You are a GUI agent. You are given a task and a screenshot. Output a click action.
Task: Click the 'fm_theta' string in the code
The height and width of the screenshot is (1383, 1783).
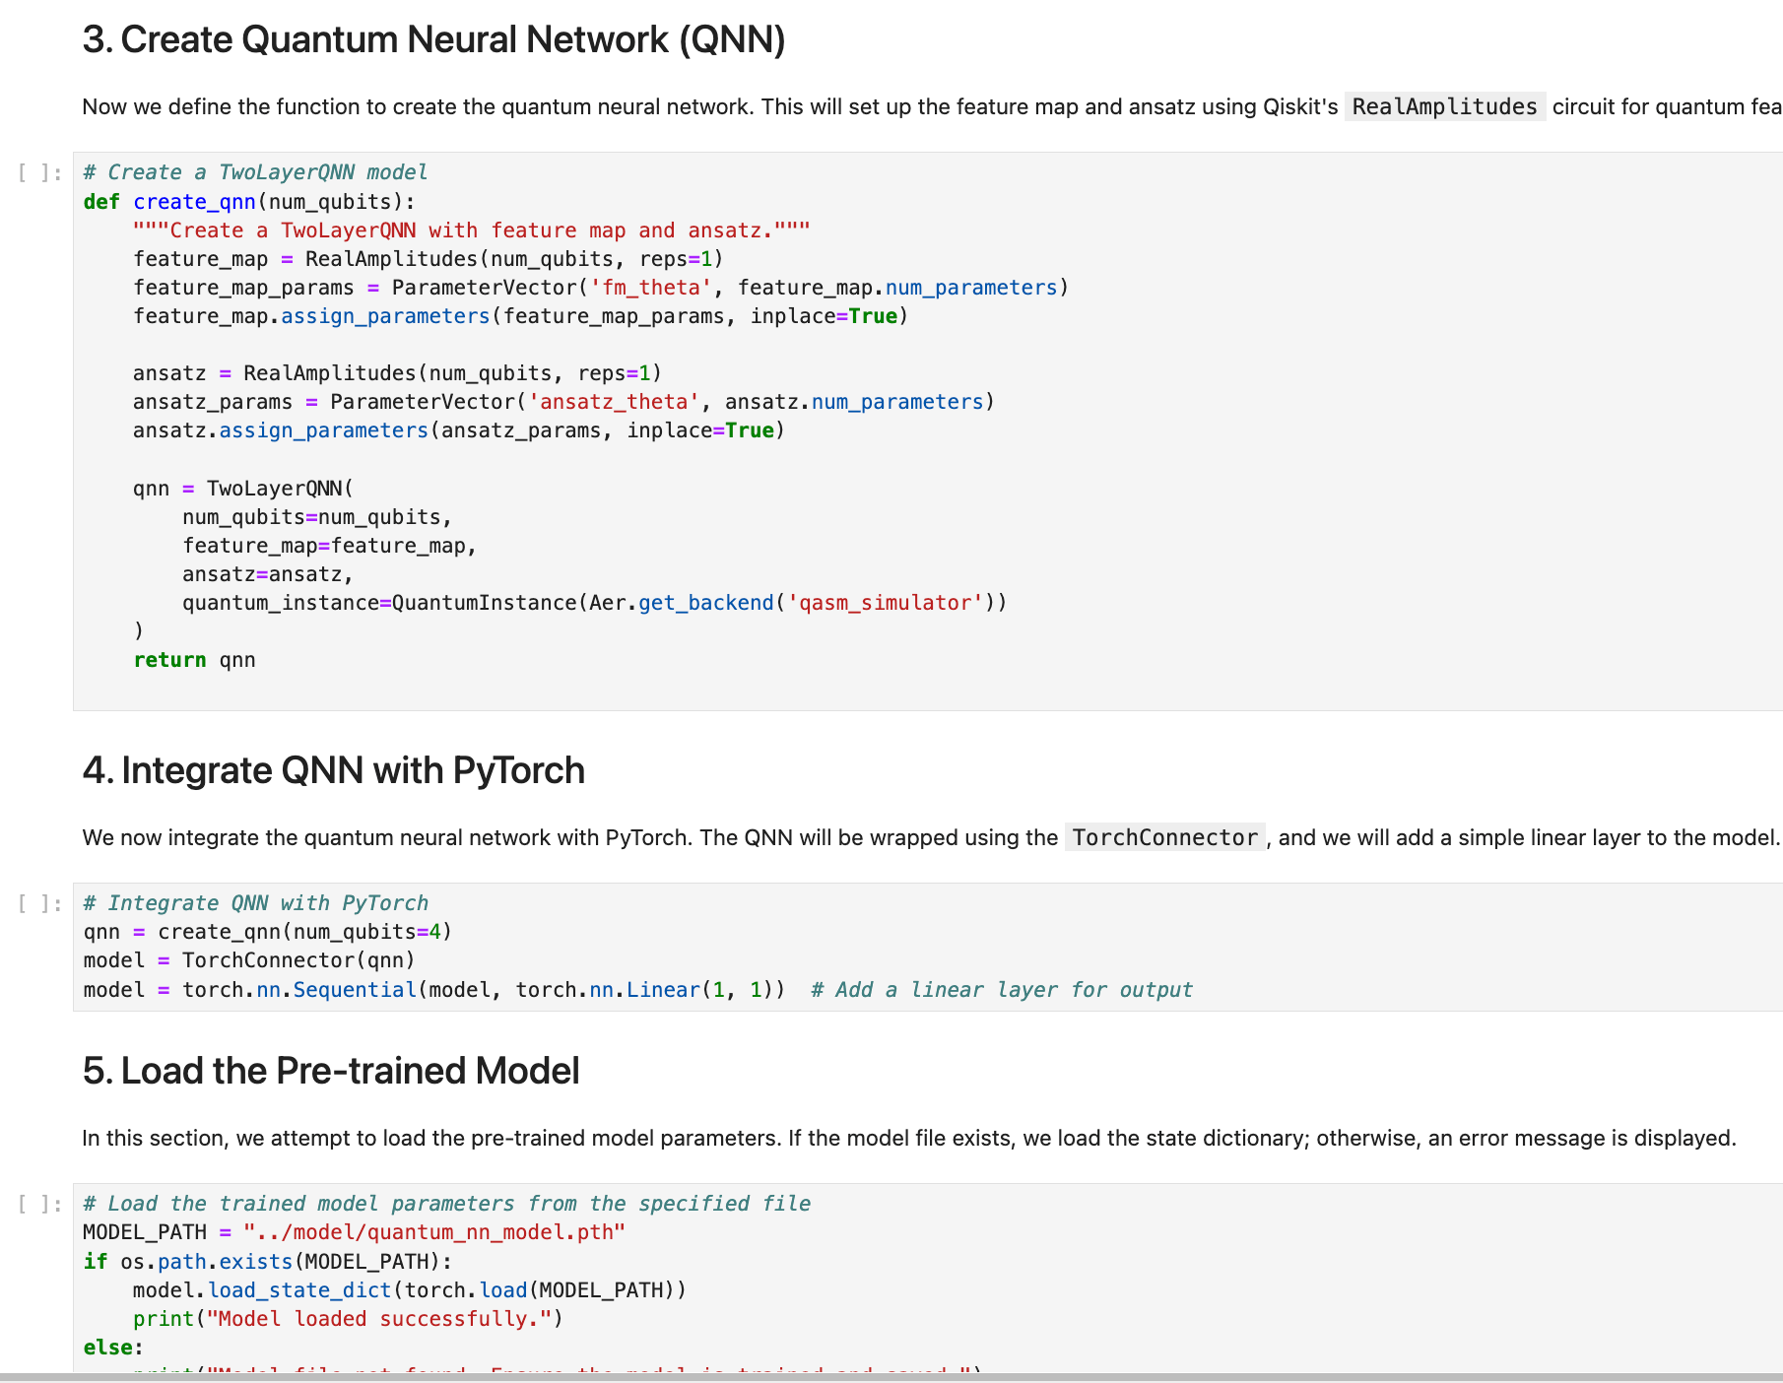tap(650, 288)
